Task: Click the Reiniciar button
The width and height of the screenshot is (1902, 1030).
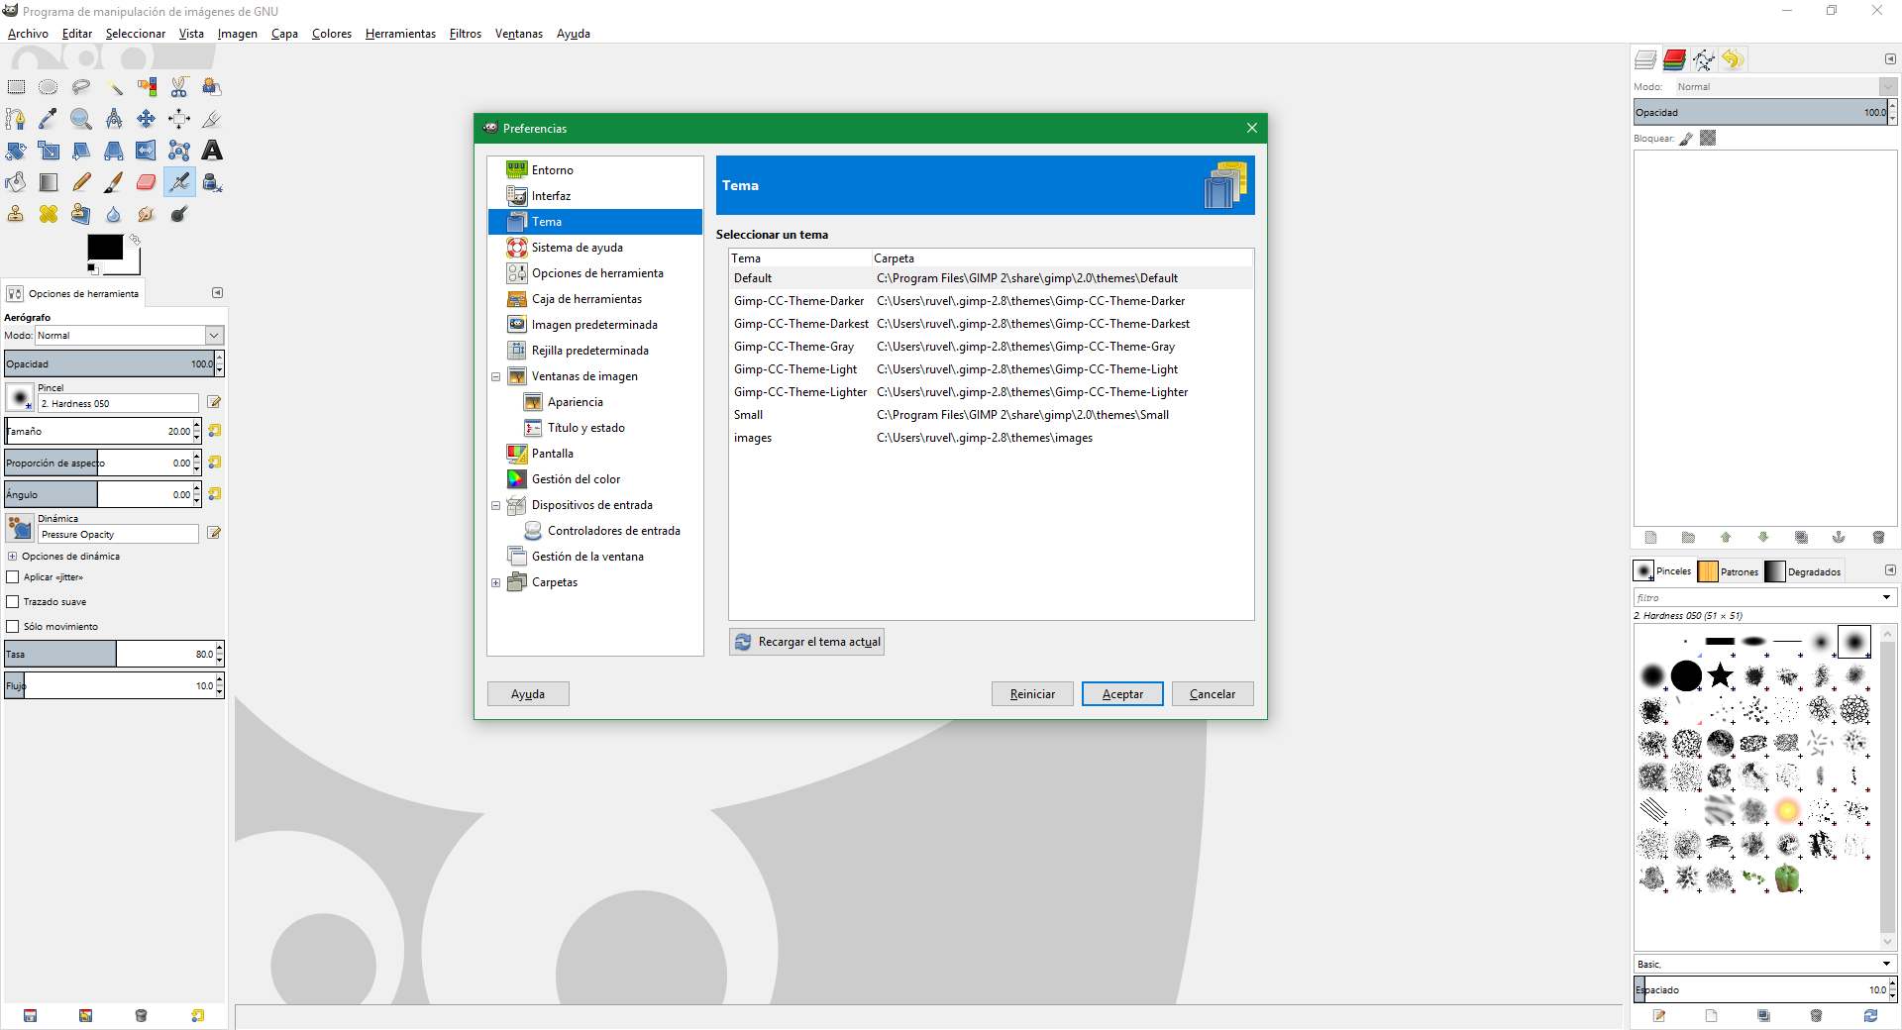Action: (x=1032, y=694)
